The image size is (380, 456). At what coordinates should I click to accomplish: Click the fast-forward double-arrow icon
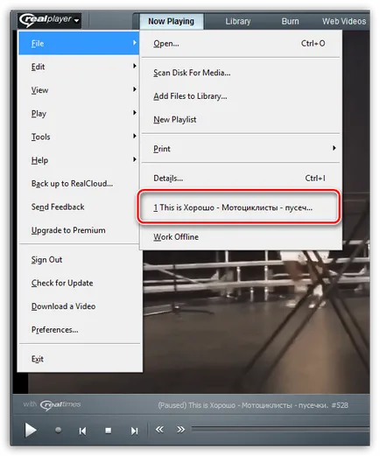click(180, 430)
